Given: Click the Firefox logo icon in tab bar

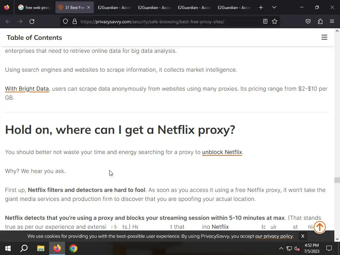Looking at the screenshot, I should click(7, 7).
